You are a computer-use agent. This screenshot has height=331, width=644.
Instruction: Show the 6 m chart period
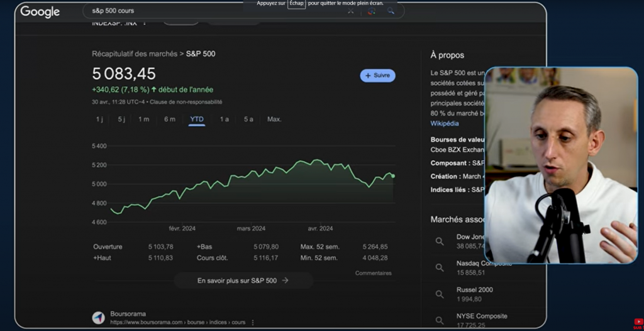170,119
